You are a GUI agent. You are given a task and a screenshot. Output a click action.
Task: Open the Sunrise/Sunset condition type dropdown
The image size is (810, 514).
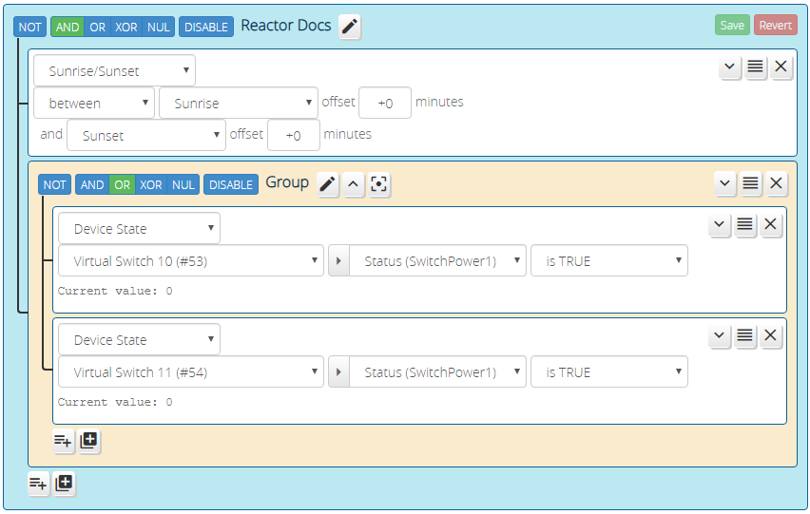(114, 70)
